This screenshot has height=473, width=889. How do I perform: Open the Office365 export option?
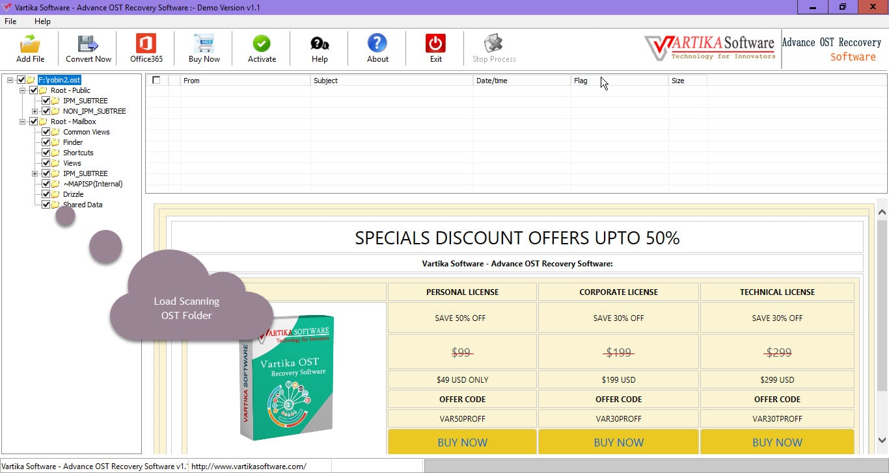[146, 44]
